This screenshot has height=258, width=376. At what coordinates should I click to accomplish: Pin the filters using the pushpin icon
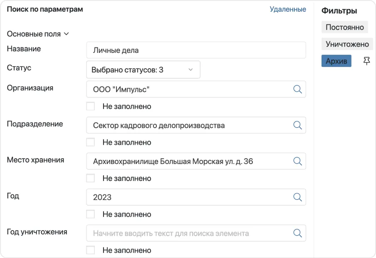(x=366, y=62)
